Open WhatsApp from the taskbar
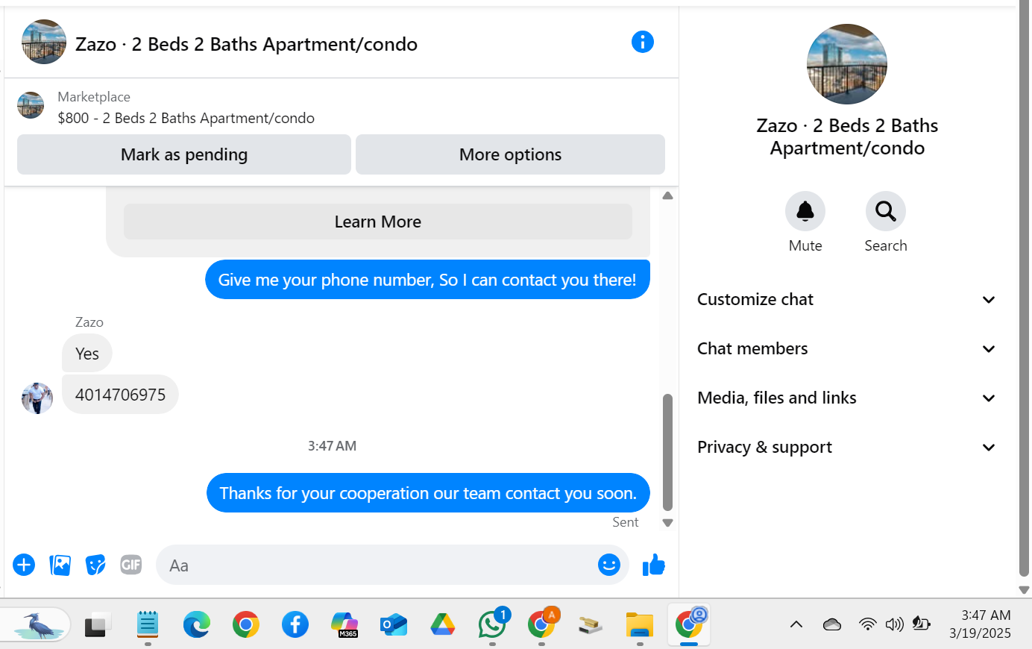 492,624
